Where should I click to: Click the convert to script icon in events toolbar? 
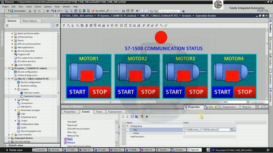coord(142,117)
